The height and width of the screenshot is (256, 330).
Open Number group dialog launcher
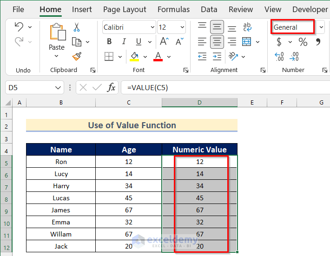point(325,70)
